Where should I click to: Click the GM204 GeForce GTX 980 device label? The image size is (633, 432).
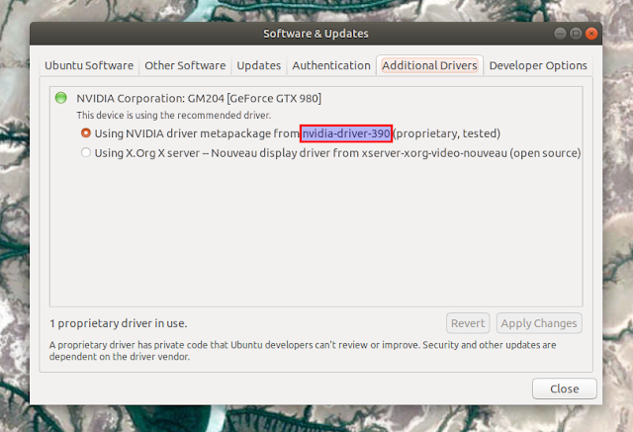click(199, 98)
